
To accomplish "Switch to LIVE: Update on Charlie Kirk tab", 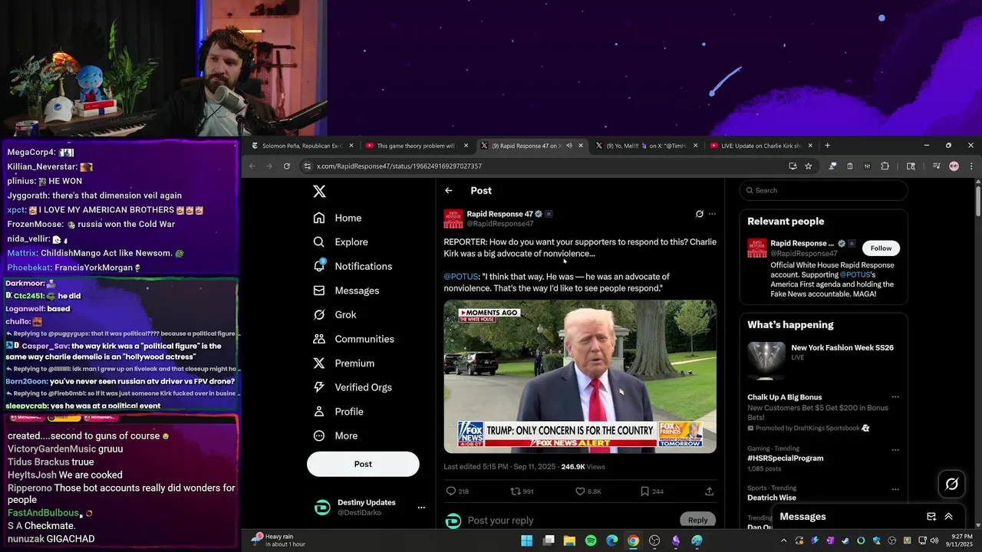I will point(760,146).
